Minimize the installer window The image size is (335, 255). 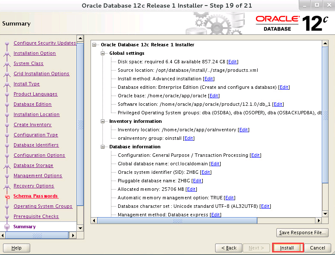point(305,5)
